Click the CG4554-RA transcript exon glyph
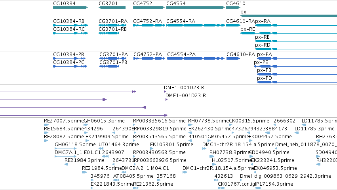Viewport: 337px width, 190px height. point(196,25)
